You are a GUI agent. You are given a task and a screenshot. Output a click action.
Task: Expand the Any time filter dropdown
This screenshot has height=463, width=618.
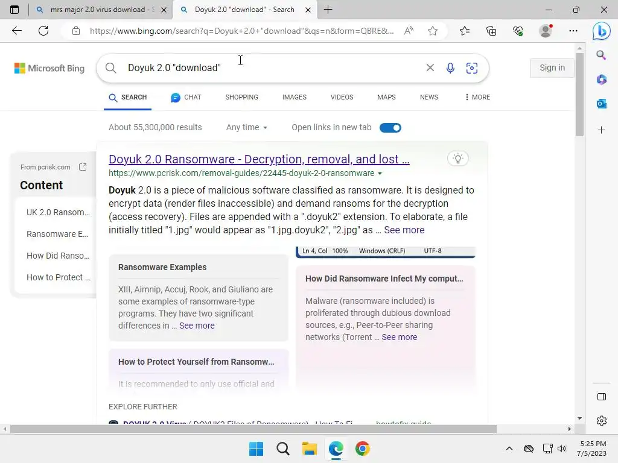(247, 127)
